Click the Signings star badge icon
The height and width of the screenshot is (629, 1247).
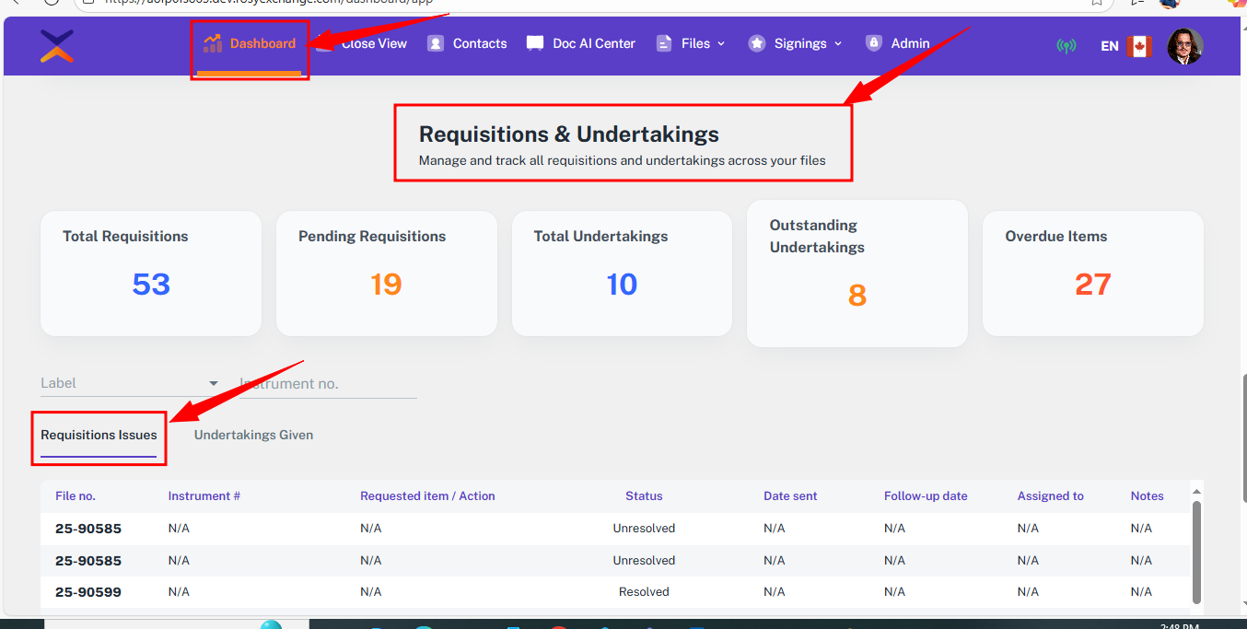(x=757, y=43)
